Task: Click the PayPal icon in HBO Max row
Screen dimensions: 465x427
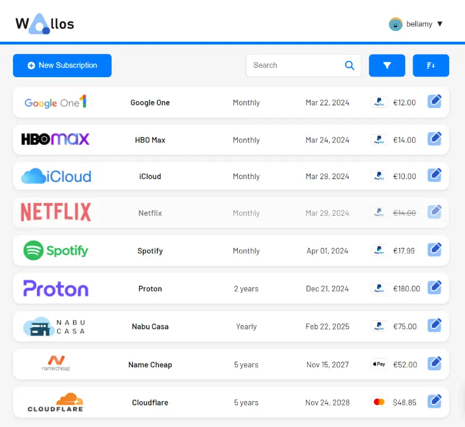Action: 379,140
